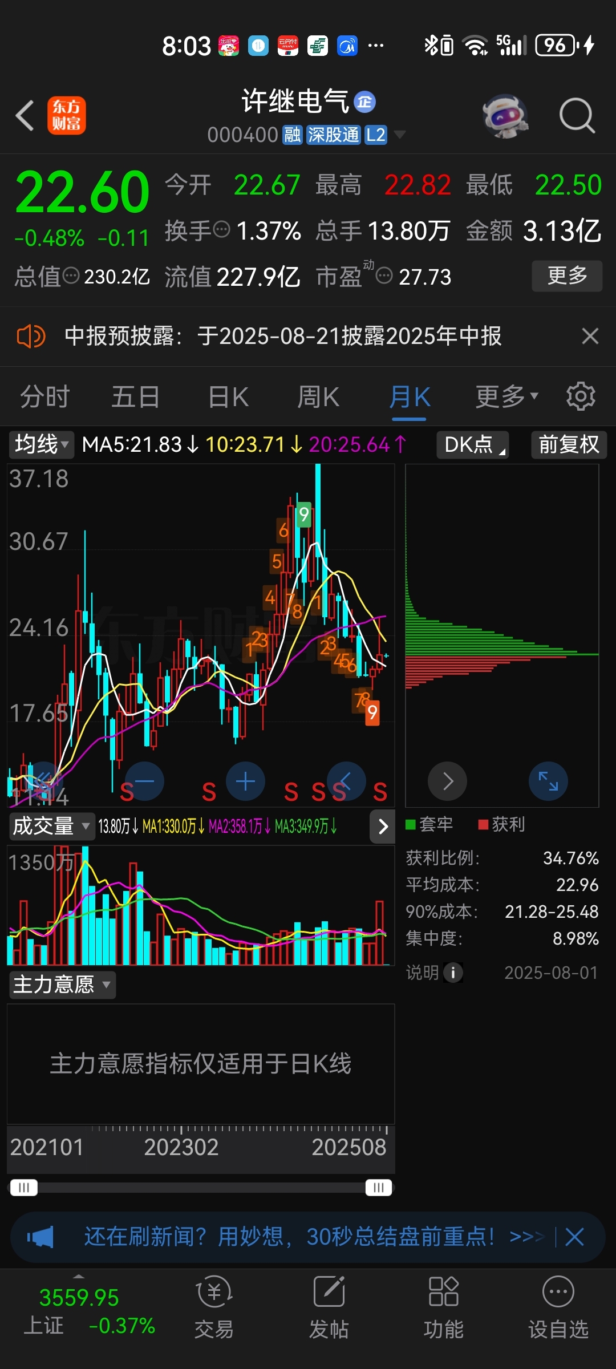Tap the MA5:21.83 moving average label
The width and height of the screenshot is (616, 1369).
click(140, 444)
